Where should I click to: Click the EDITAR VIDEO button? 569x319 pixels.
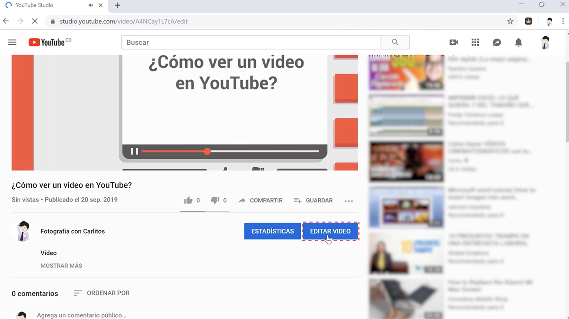(330, 231)
